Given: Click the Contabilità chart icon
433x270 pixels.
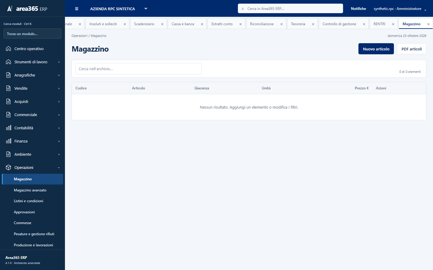Looking at the screenshot, I should click(x=8, y=128).
